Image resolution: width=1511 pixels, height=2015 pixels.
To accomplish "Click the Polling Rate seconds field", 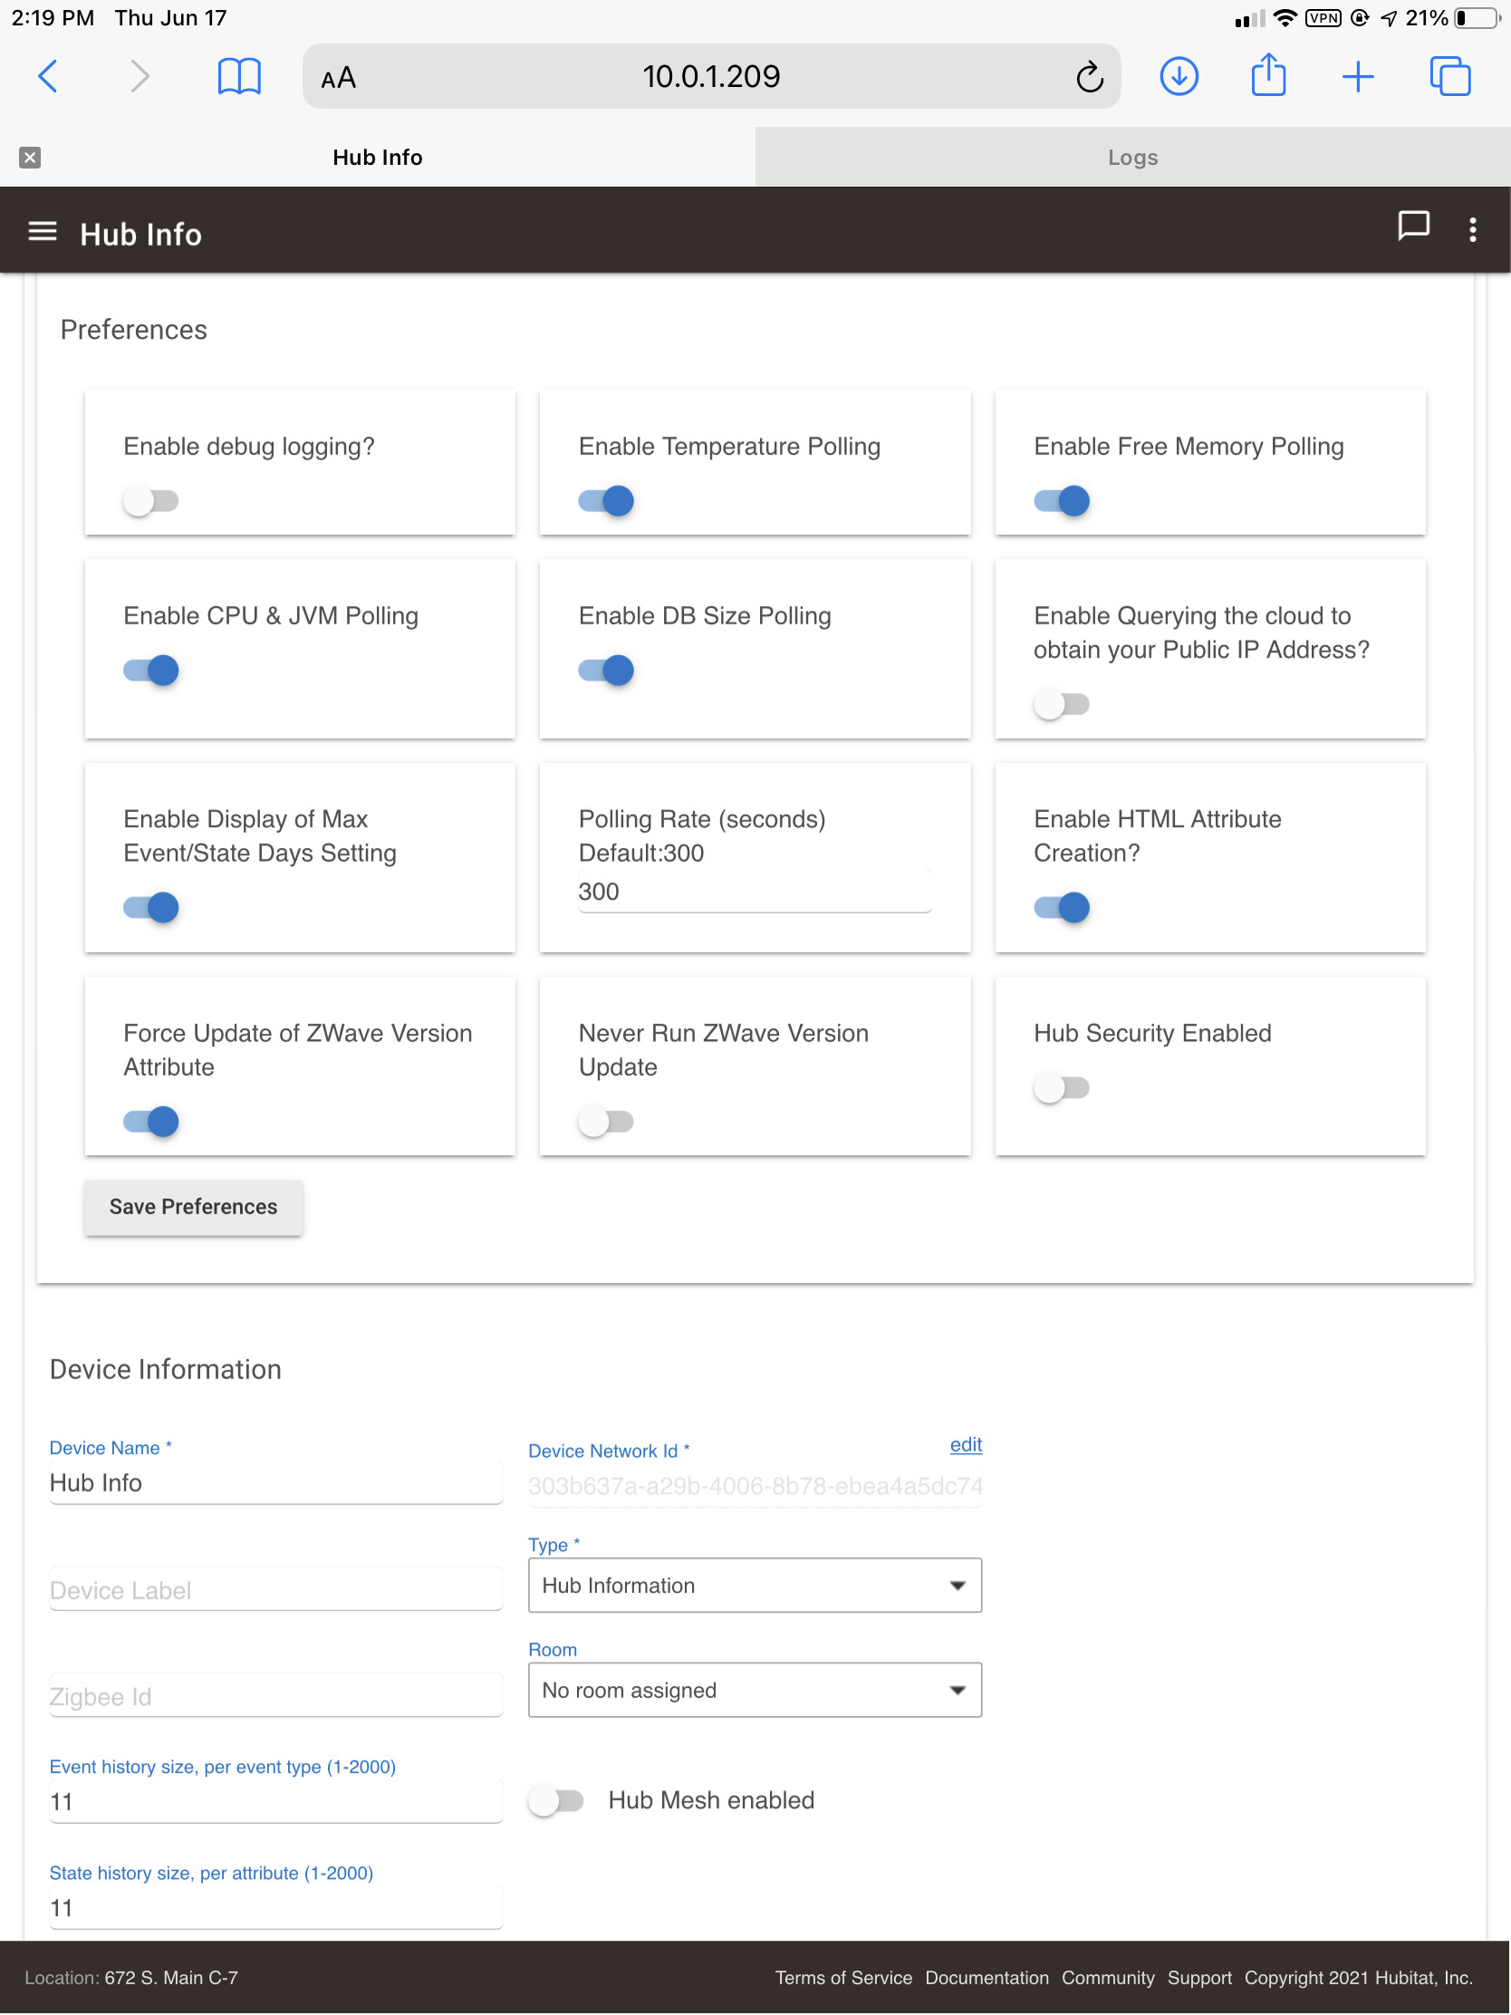I will (754, 892).
